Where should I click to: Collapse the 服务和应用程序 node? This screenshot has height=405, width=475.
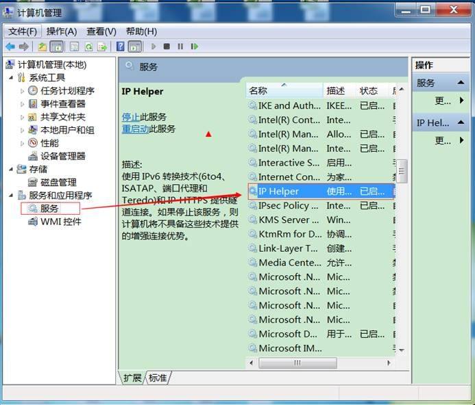[x=11, y=196]
